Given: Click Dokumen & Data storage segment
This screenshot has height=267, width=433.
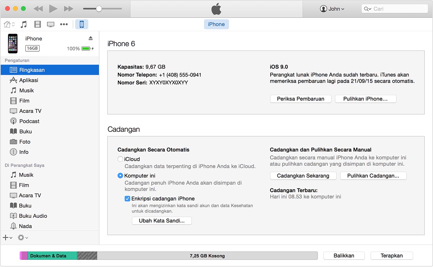Looking at the screenshot, I should (52, 256).
